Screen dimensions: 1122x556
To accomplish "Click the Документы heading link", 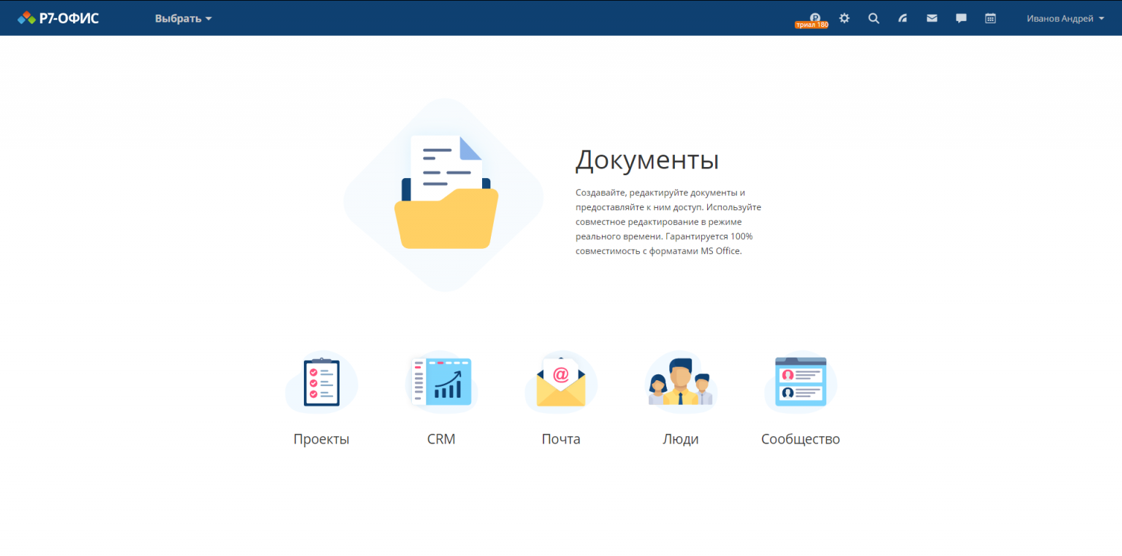I will tap(646, 160).
